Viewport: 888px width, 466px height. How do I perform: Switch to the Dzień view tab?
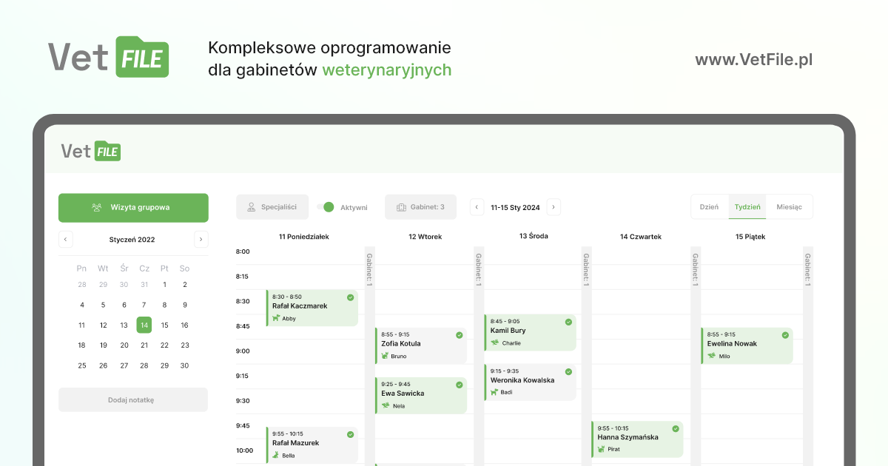pyautogui.click(x=709, y=207)
